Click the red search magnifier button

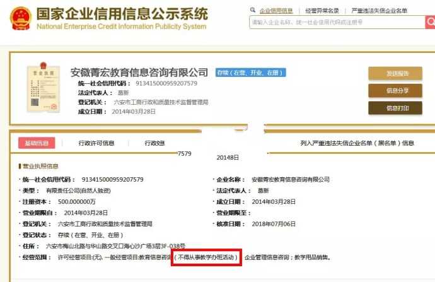click(x=430, y=22)
